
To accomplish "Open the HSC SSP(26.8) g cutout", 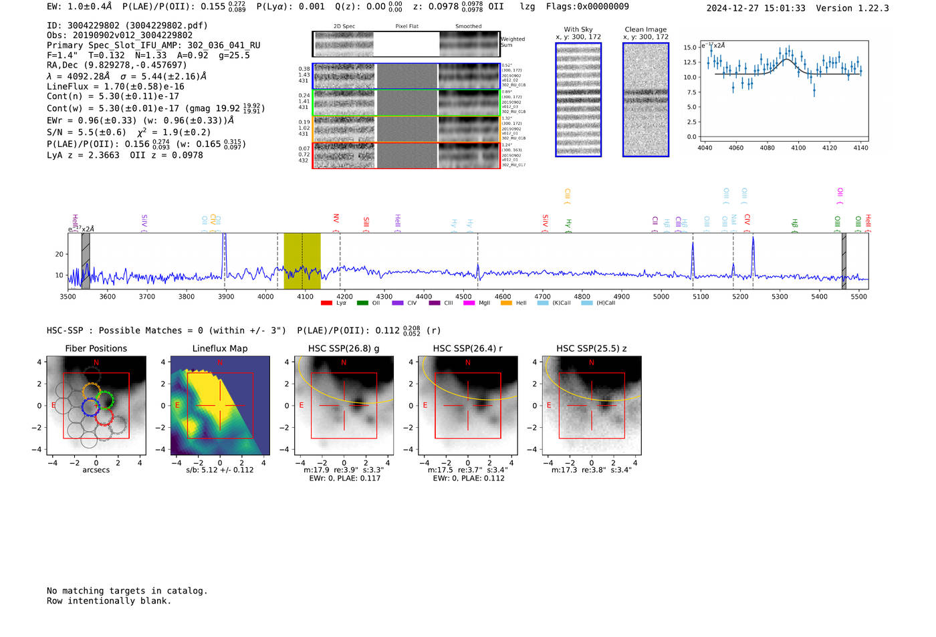I will (x=344, y=406).
